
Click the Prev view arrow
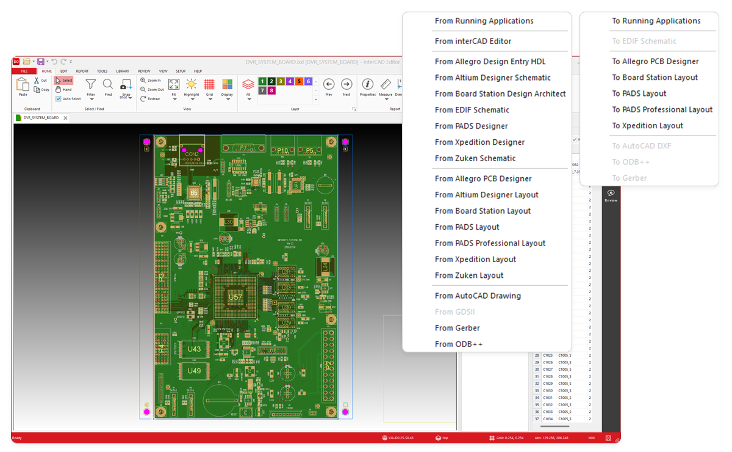coord(328,84)
